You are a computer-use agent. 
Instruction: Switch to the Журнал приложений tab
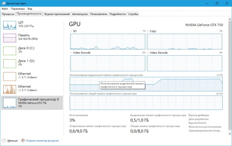57,14
